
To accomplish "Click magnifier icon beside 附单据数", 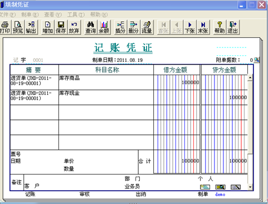I will [256, 60].
